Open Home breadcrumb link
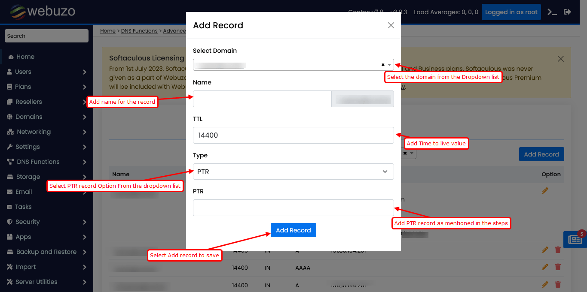Viewport: 587px width, 292px height. pyautogui.click(x=108, y=31)
